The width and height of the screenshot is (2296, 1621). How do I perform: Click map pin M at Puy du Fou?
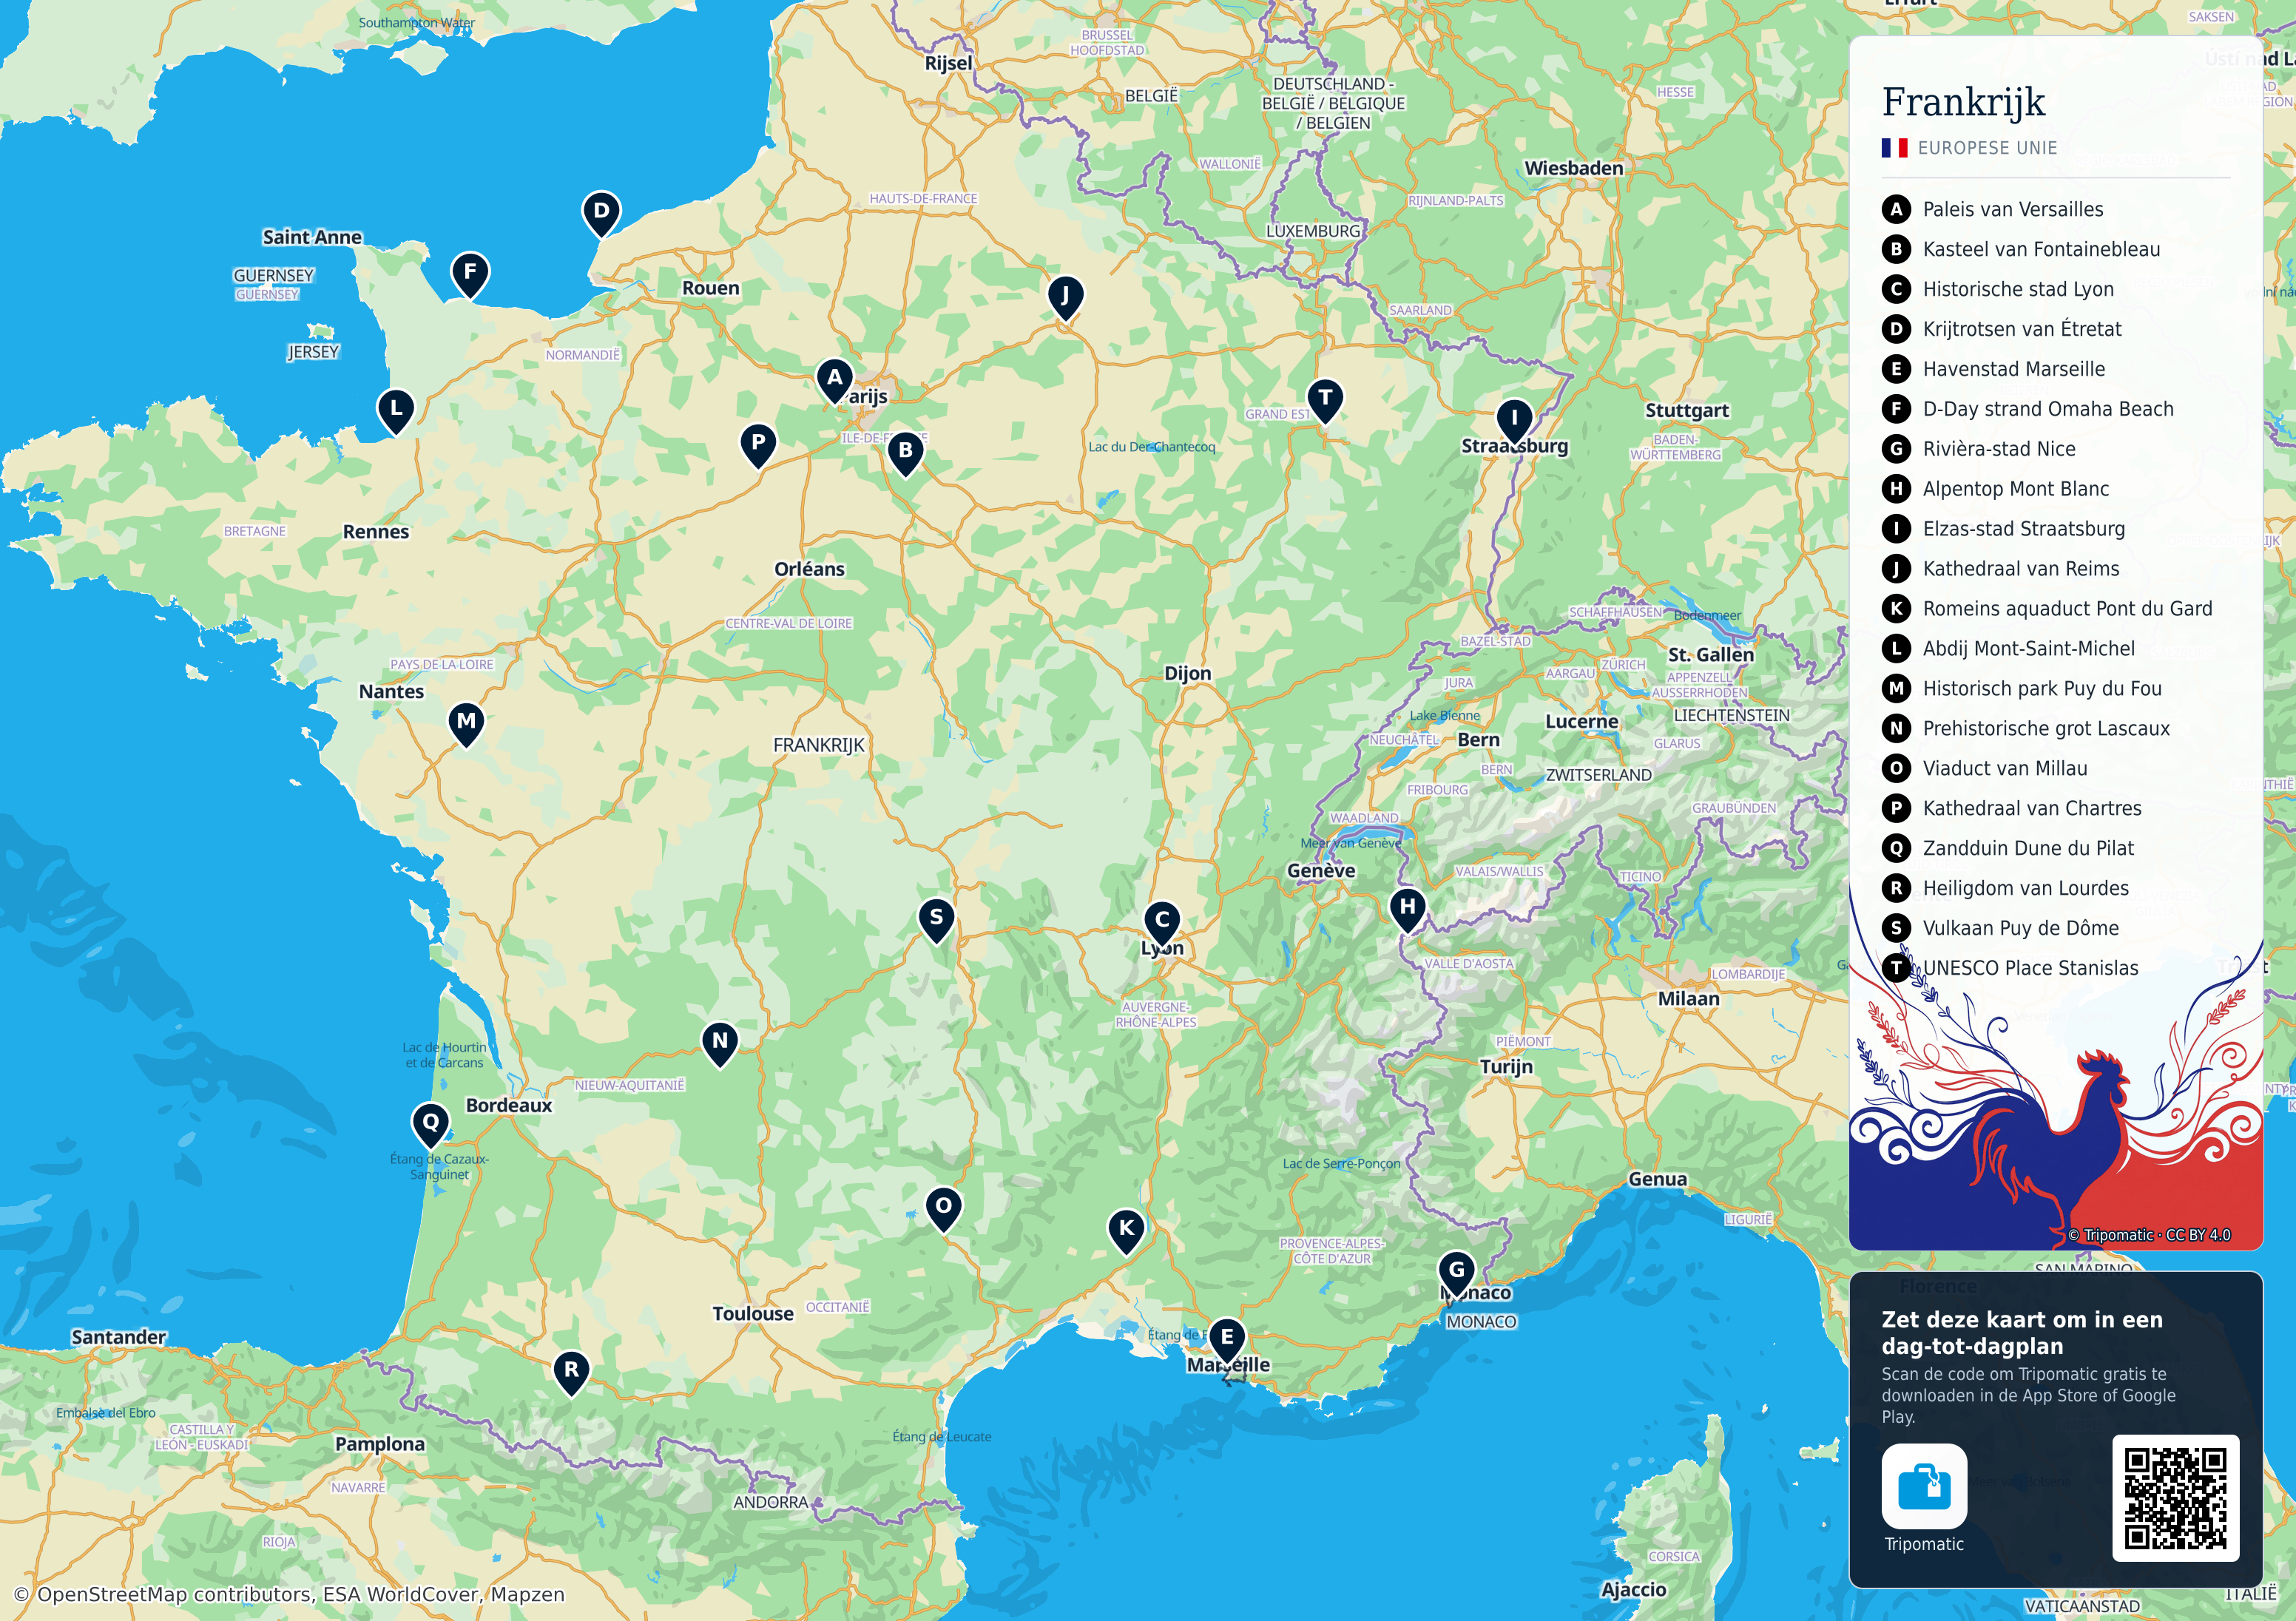pyautogui.click(x=466, y=724)
